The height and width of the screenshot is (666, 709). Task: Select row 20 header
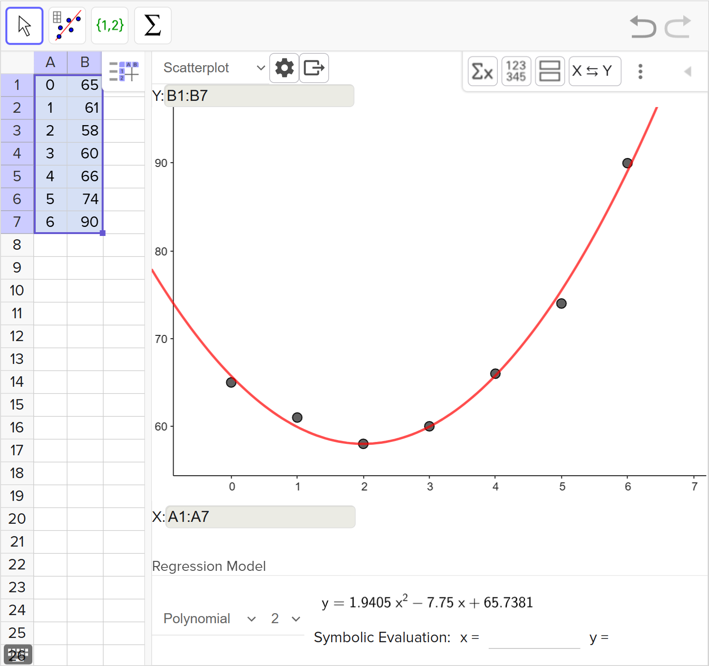(17, 519)
